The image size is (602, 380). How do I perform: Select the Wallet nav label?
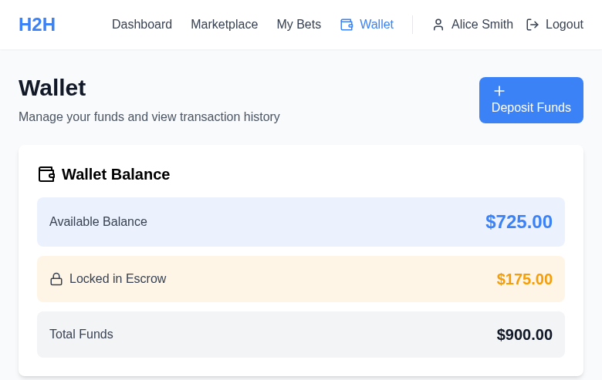[x=377, y=25]
